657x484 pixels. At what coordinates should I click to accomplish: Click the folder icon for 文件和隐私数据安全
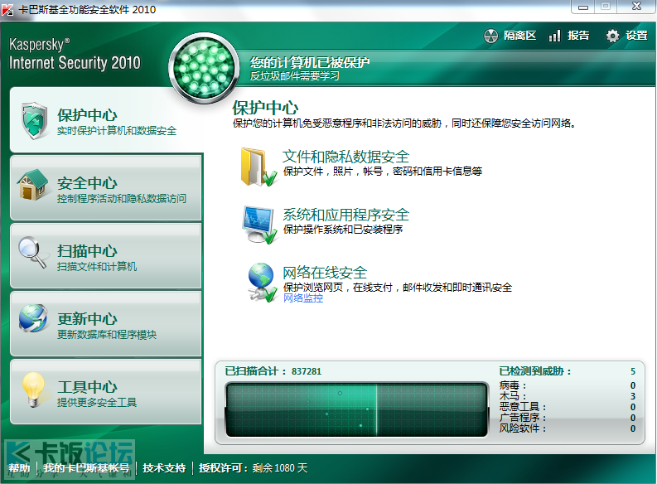[258, 167]
